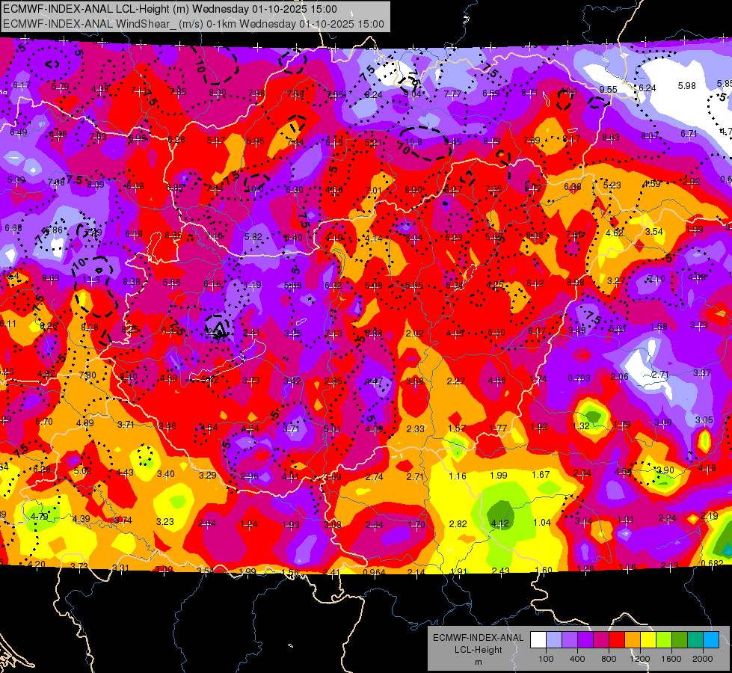The width and height of the screenshot is (732, 673).
Task: Click the legend tick label 800
Action: click(609, 659)
